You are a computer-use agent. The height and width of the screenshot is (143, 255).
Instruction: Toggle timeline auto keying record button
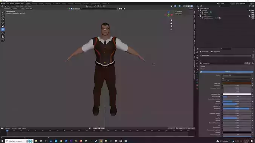(x=90, y=128)
